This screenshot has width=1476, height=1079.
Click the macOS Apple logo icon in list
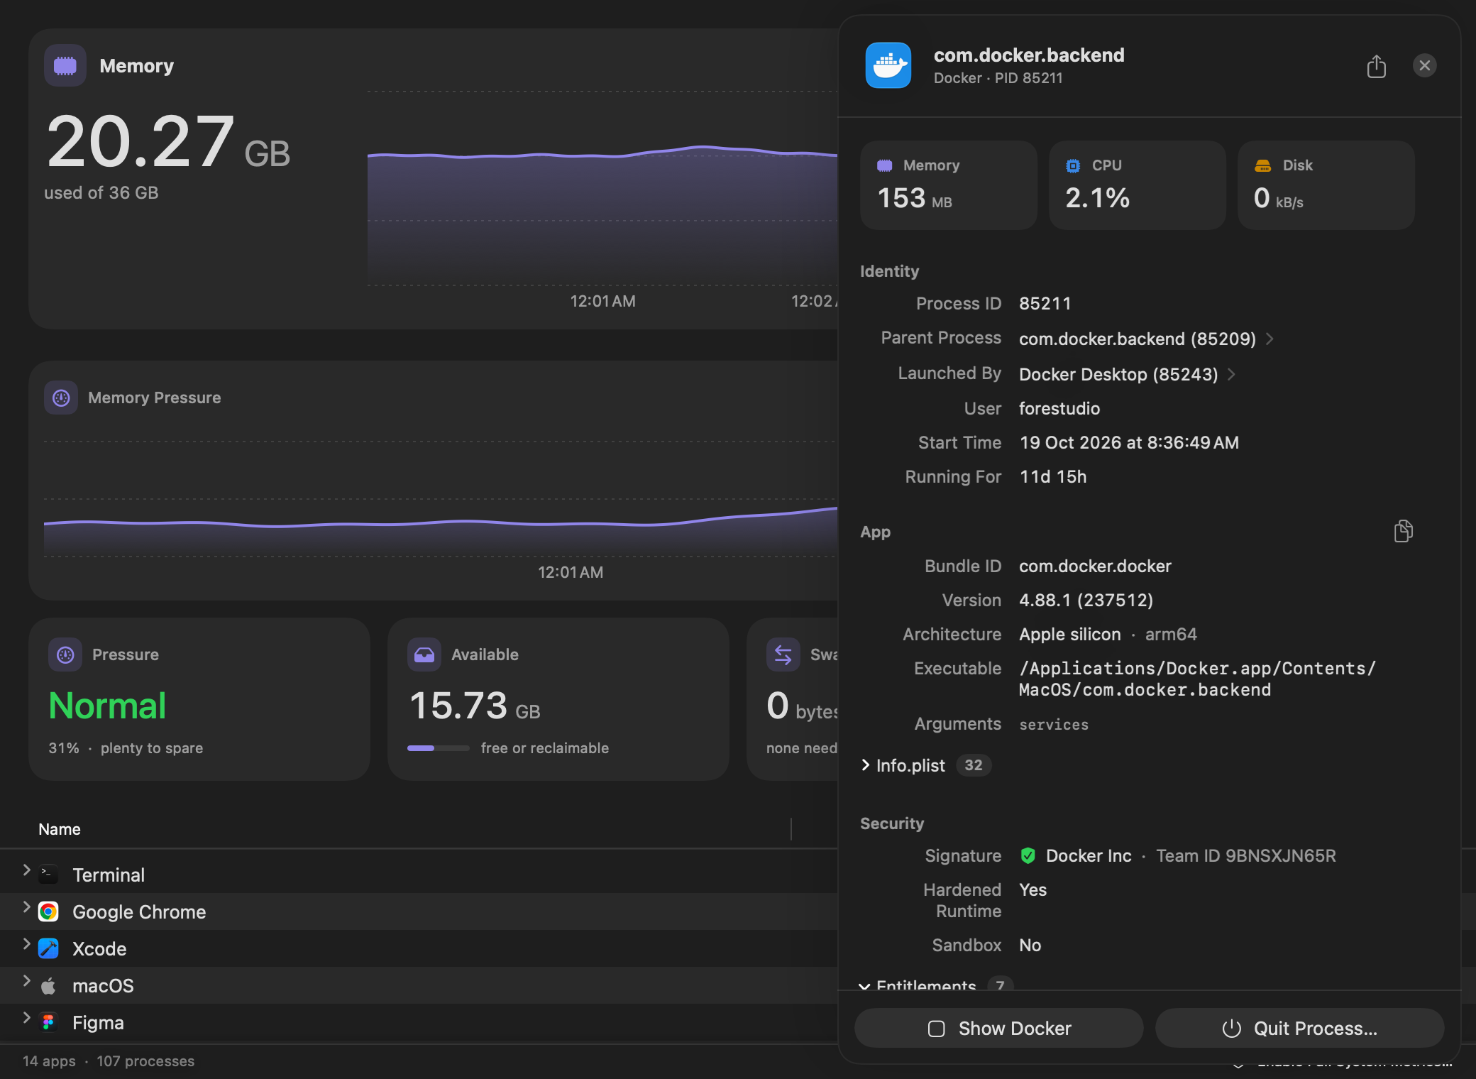click(48, 985)
